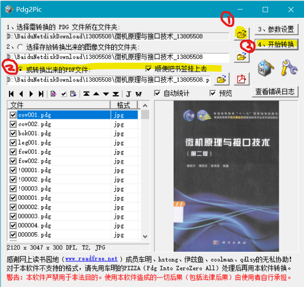The width and height of the screenshot is (304, 287).
Task: Open the www.readfree.net link
Action: click(x=91, y=259)
